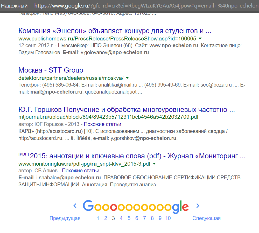Screen dimensions: 259x233
Task: Click the Следующая link
Action: pyautogui.click(x=206, y=218)
